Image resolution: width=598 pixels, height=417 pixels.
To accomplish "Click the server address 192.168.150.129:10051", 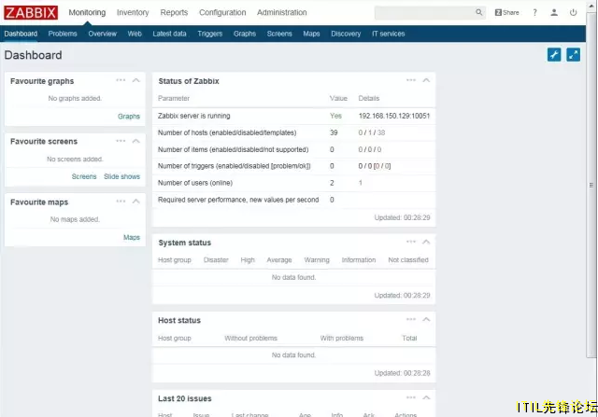I will 394,116.
